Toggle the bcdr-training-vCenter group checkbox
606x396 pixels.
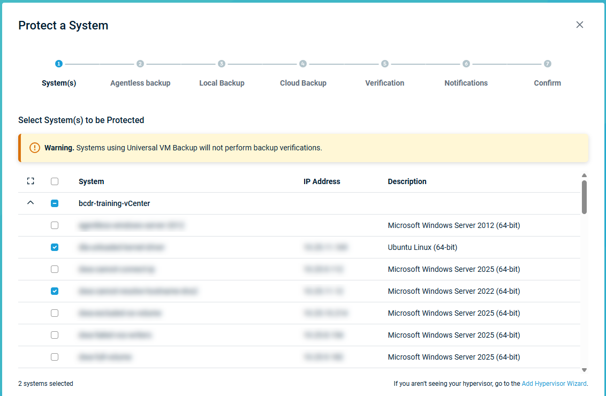tap(55, 203)
